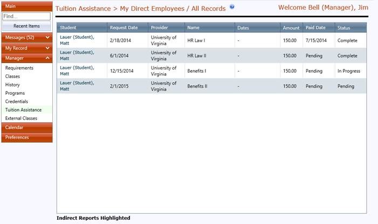Expand the My Record chevron

(x=47, y=48)
